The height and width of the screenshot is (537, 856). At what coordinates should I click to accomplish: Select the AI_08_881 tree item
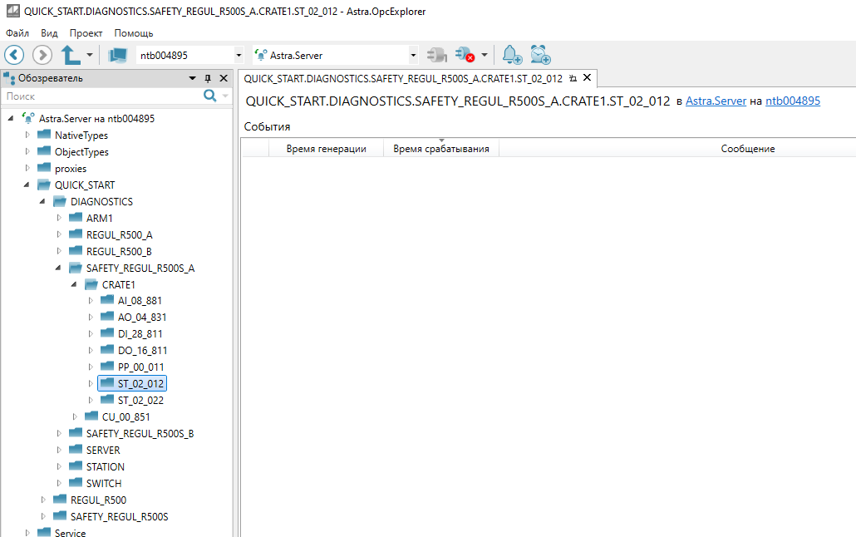140,301
